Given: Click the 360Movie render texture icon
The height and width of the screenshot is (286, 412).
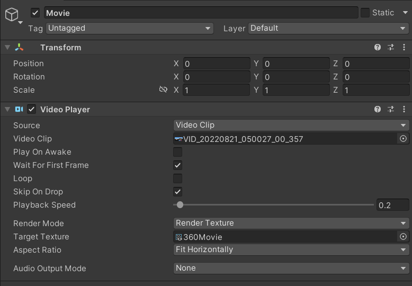Looking at the screenshot, I should (178, 237).
